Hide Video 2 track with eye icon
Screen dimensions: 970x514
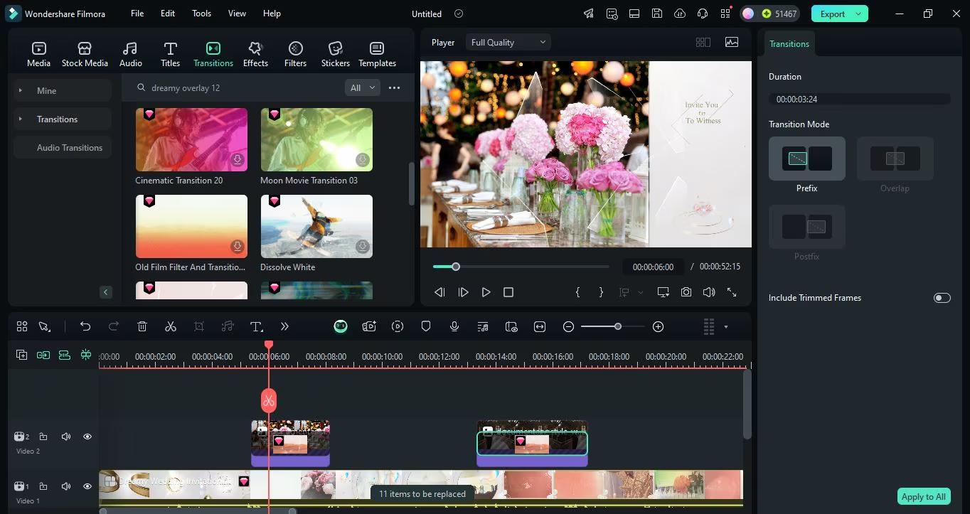pos(87,437)
